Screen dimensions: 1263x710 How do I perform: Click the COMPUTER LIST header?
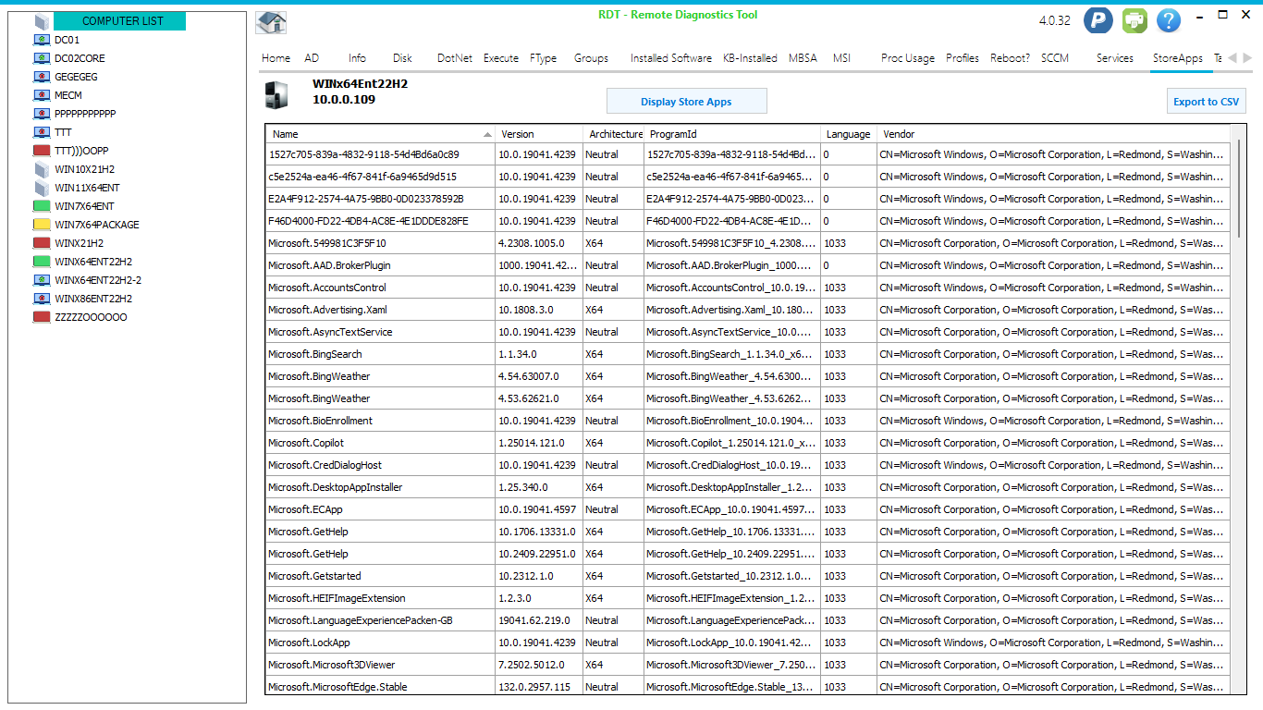(120, 21)
